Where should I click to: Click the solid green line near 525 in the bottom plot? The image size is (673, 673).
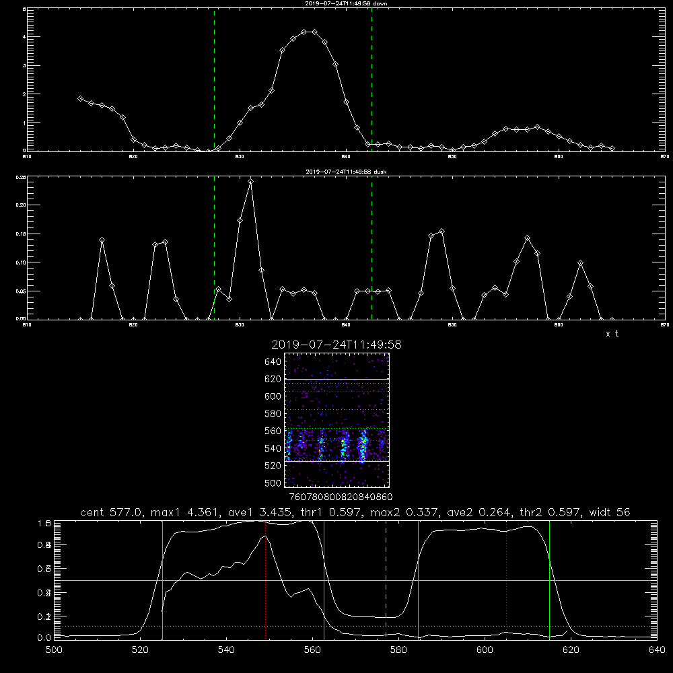(162, 579)
